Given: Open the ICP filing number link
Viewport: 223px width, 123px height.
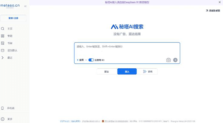Looking at the screenshot, I should [91, 121].
